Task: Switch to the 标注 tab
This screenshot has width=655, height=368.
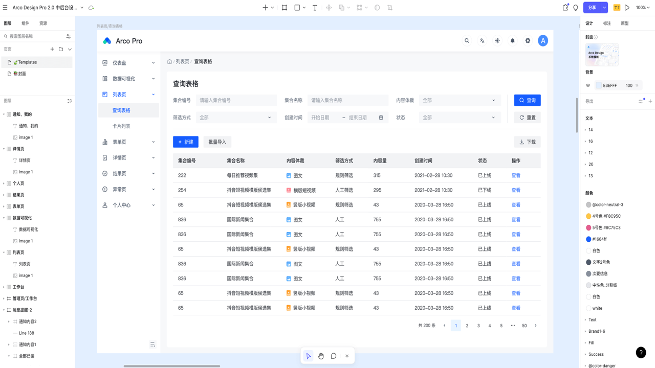Action: click(x=607, y=24)
